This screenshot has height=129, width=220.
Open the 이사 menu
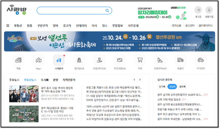[94, 26]
